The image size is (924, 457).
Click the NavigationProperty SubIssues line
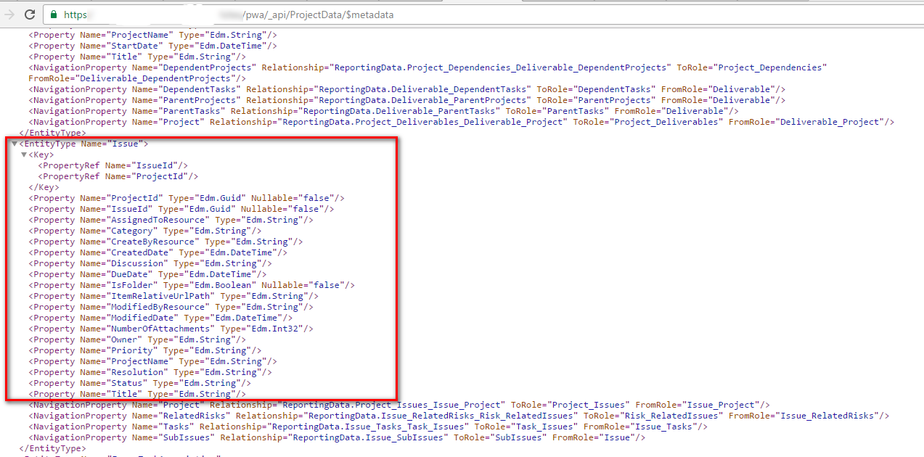[337, 437]
